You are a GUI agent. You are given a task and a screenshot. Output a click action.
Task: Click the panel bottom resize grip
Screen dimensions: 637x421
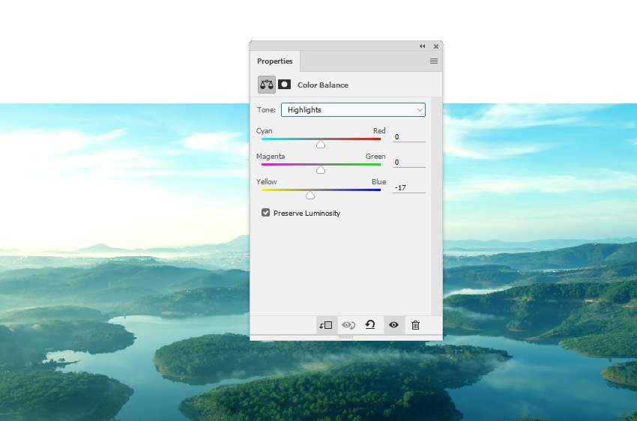345,337
